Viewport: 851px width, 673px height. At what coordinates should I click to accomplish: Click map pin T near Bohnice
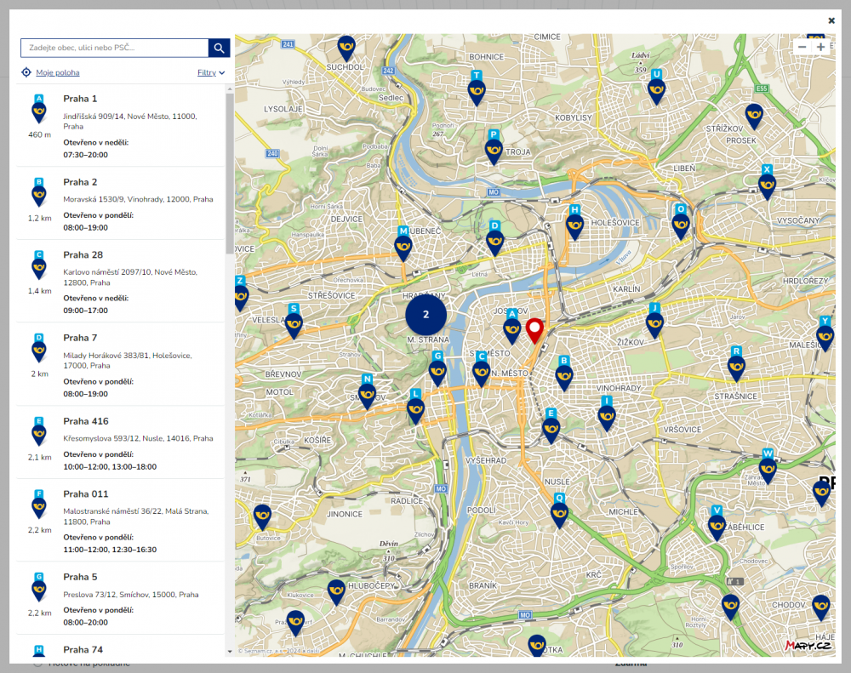pos(477,88)
